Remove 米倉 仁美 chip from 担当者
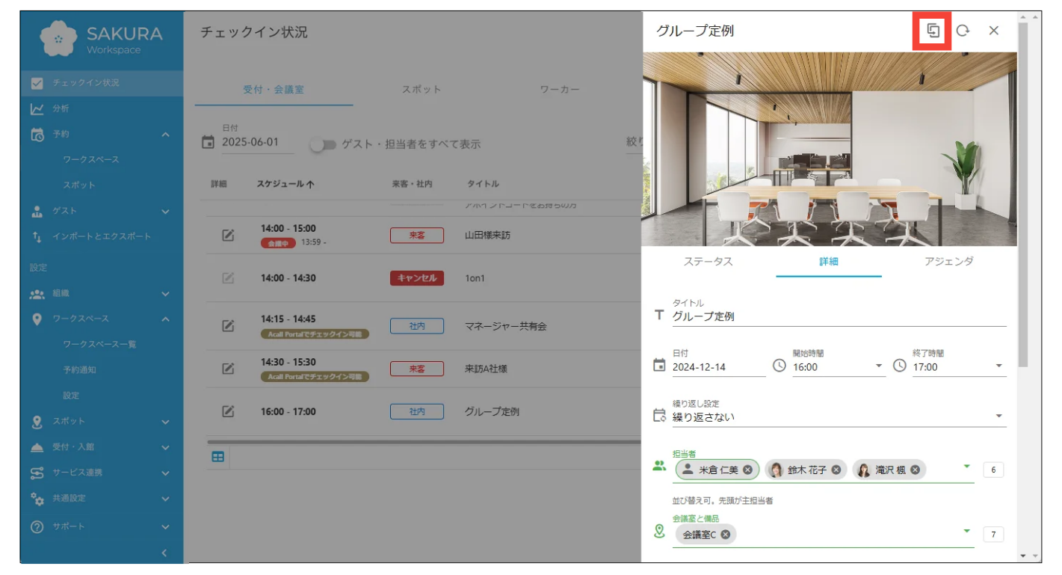The image size is (1062, 575). [x=747, y=470]
